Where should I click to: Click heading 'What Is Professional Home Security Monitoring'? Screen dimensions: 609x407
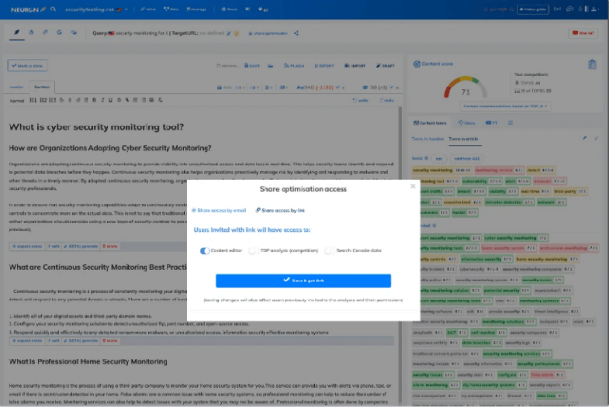(x=88, y=361)
